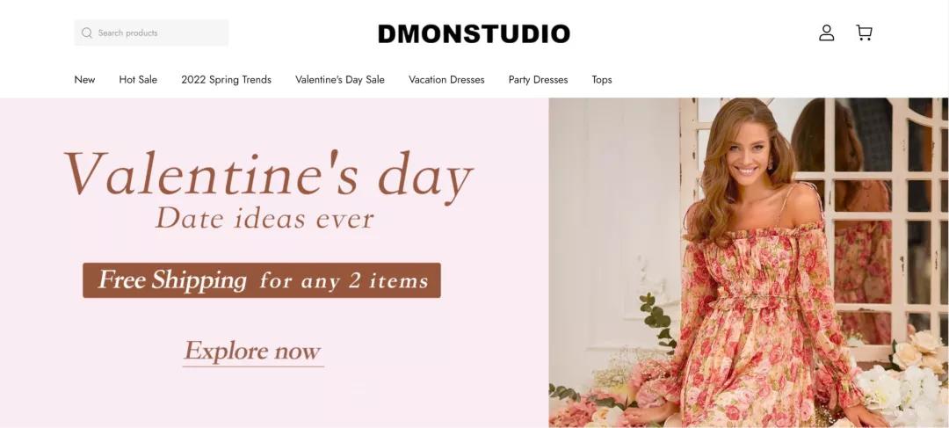The width and height of the screenshot is (949, 428).
Task: Select Hot Sale in navigation
Action: point(138,80)
